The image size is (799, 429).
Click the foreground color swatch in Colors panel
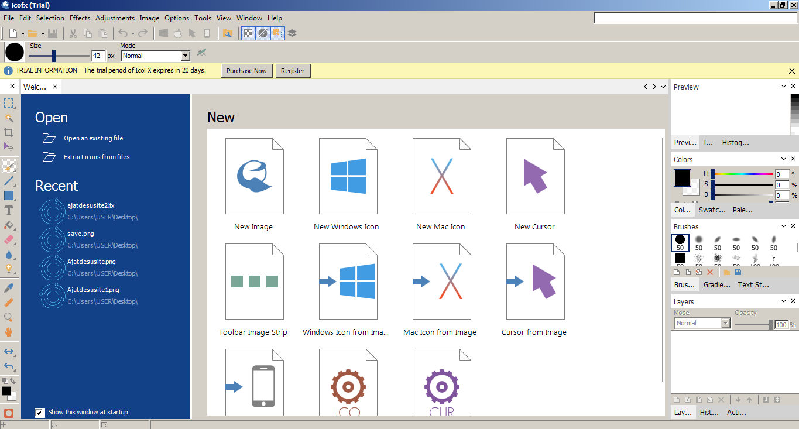click(682, 178)
